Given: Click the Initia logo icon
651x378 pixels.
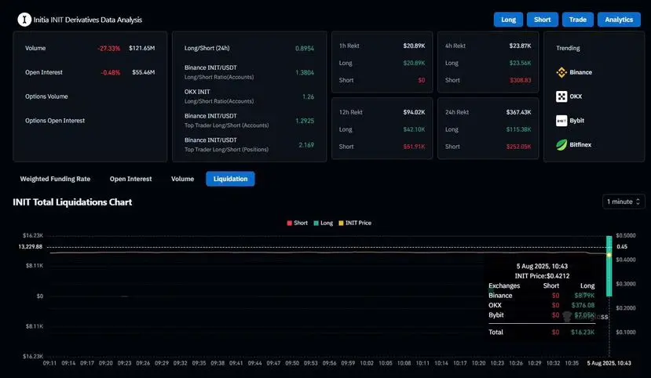Looking at the screenshot, I should tap(24, 20).
